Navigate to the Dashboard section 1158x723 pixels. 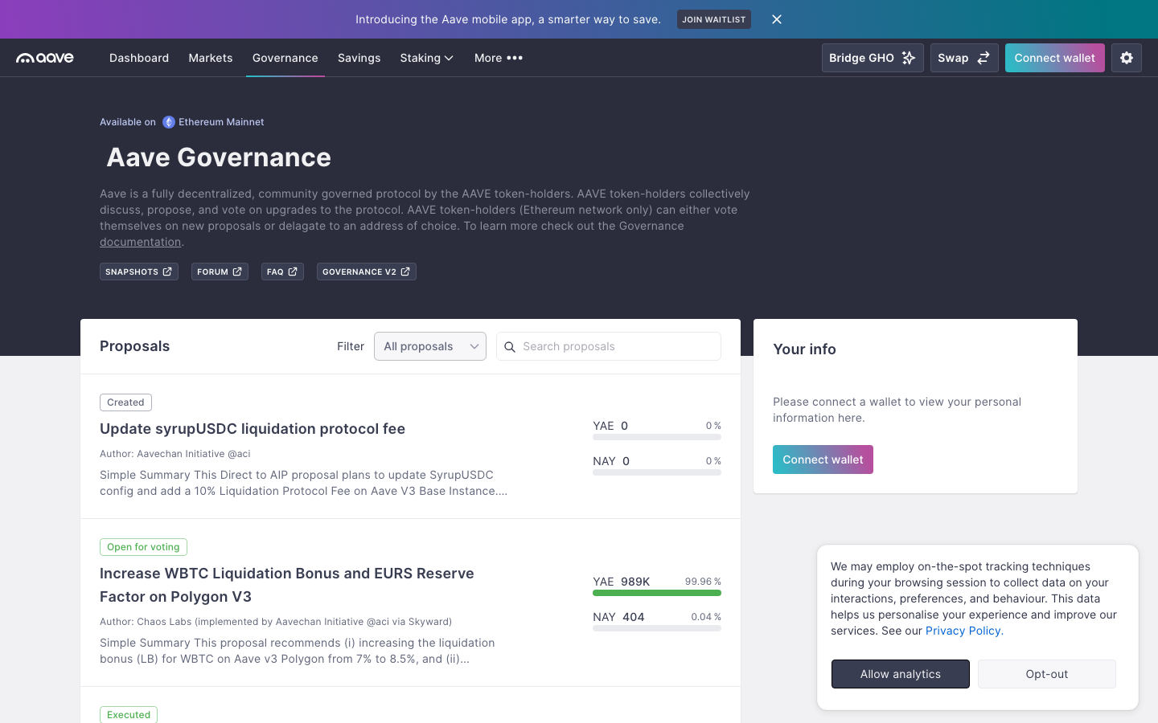(138, 58)
